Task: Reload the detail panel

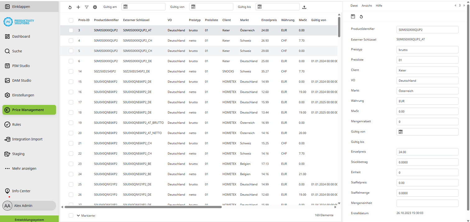Action: pos(362,16)
